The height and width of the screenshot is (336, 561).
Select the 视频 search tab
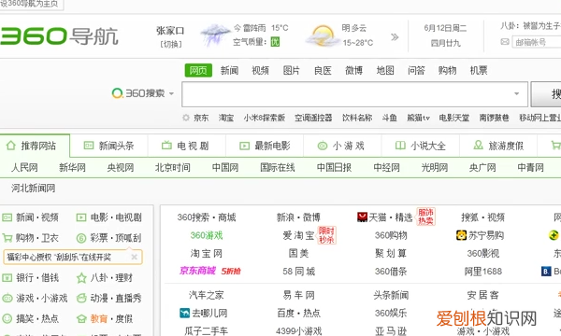[x=260, y=70]
